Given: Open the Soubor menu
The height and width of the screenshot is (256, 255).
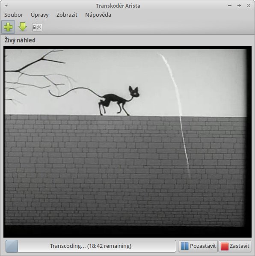Looking at the screenshot, I should tap(14, 15).
